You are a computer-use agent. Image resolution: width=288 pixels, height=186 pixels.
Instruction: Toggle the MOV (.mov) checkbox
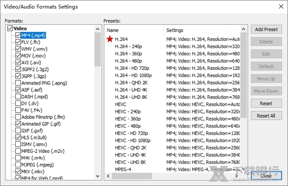tap(18, 56)
